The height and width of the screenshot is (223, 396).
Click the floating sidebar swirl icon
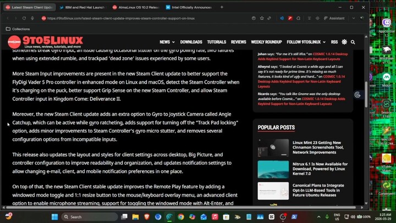coord(358,95)
